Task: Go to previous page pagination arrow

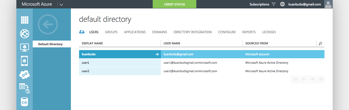Action: pos(304,79)
